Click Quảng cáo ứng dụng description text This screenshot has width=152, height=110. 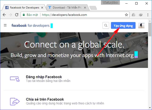pos(65,103)
